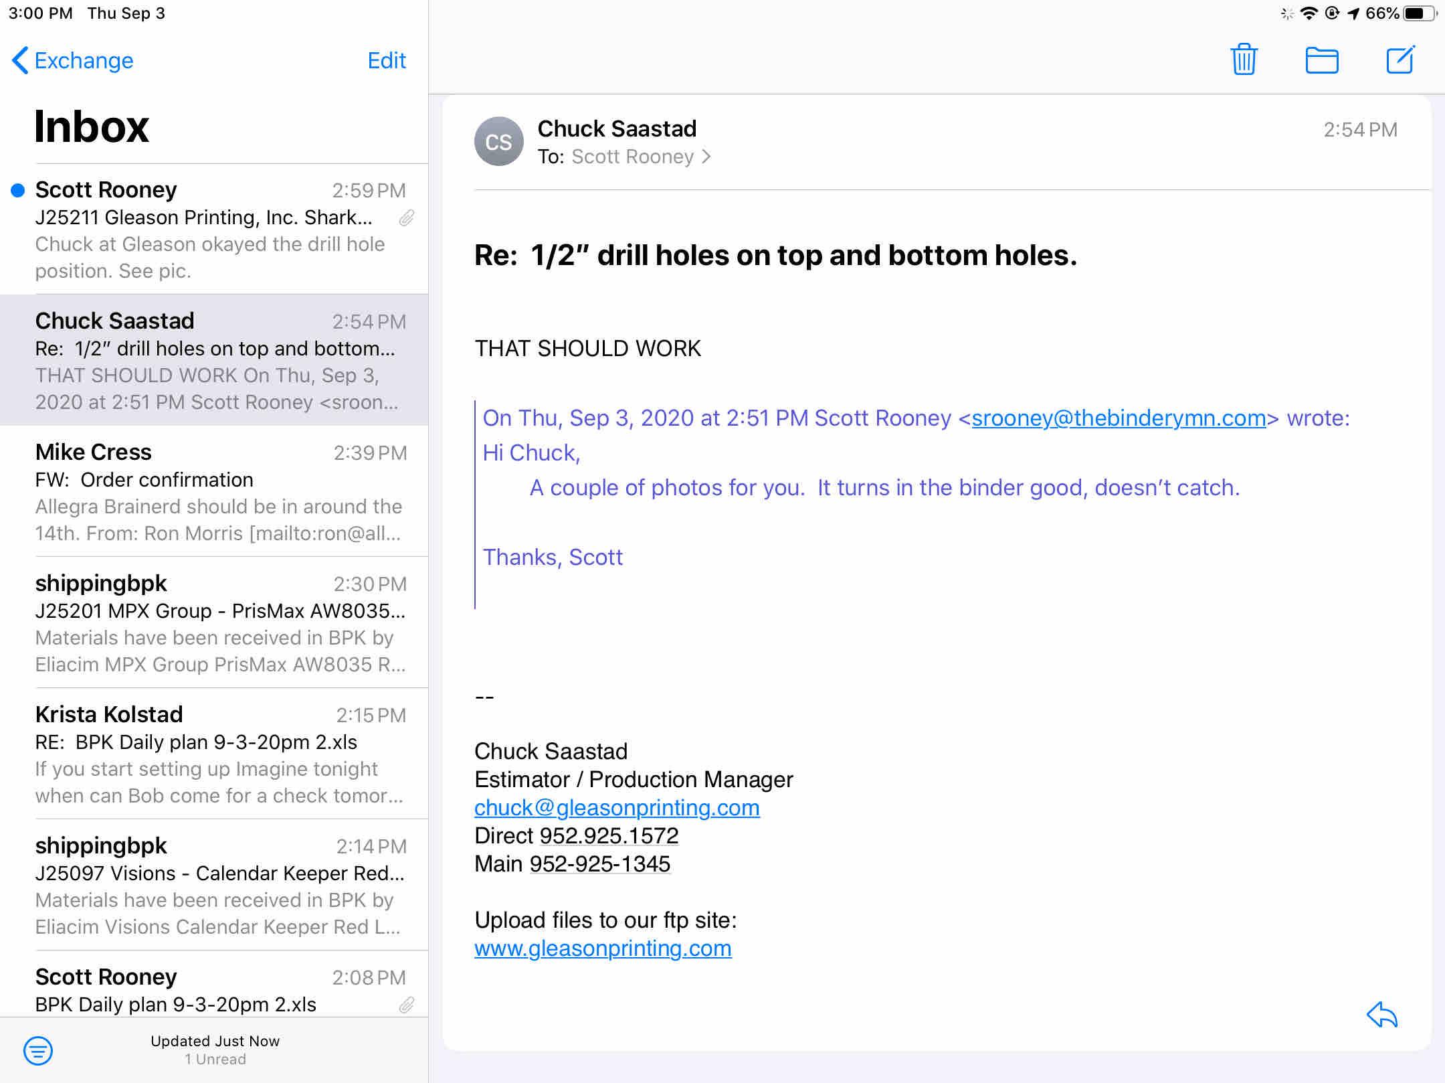This screenshot has width=1445, height=1083.
Task: Open Krista Kolstad BPK Daily plan email
Action: click(214, 754)
